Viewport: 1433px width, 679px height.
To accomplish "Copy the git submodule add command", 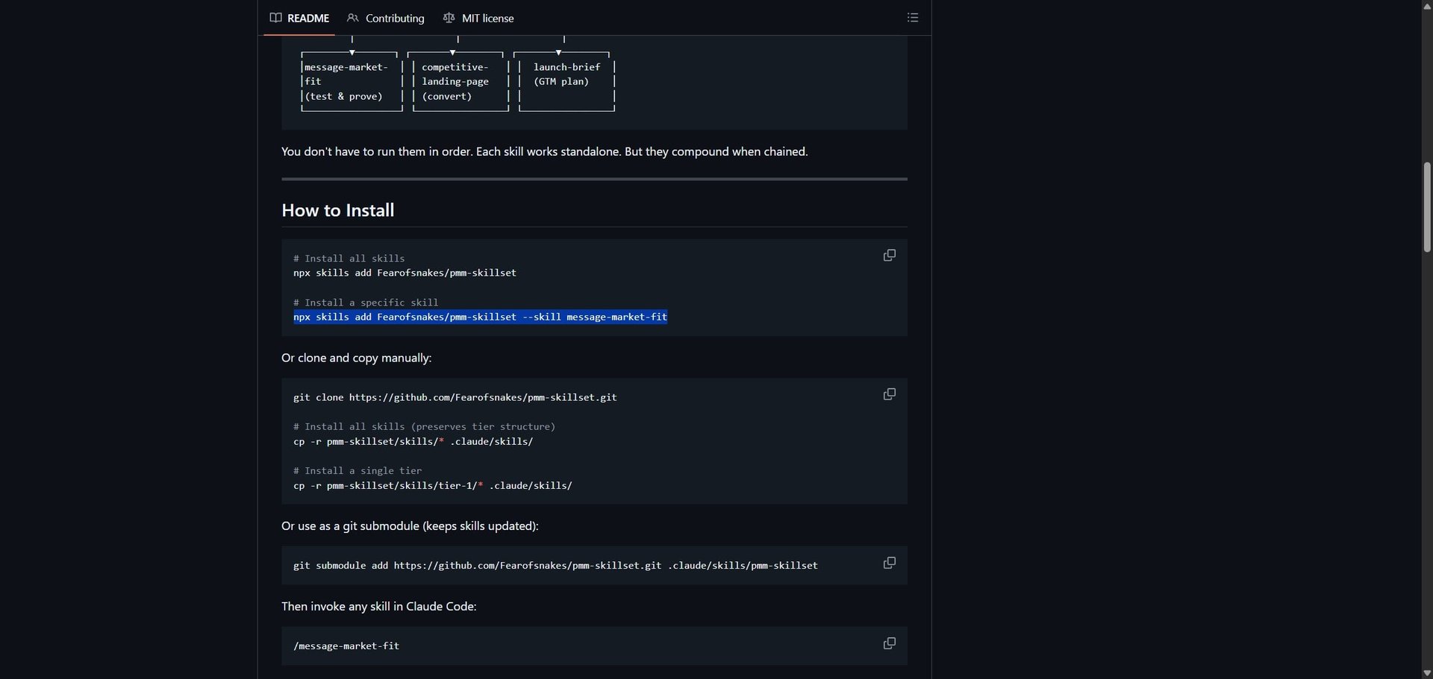I will click(889, 563).
